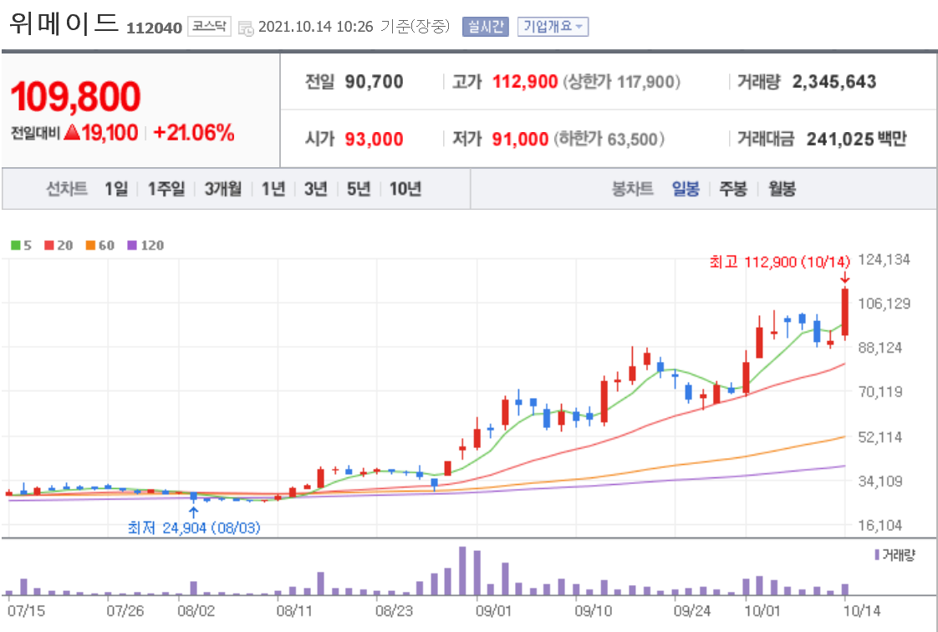
Task: Click the 거래대금 241,025 백만 value
Action: click(x=857, y=140)
